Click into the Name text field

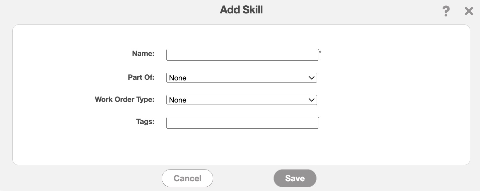[242, 55]
